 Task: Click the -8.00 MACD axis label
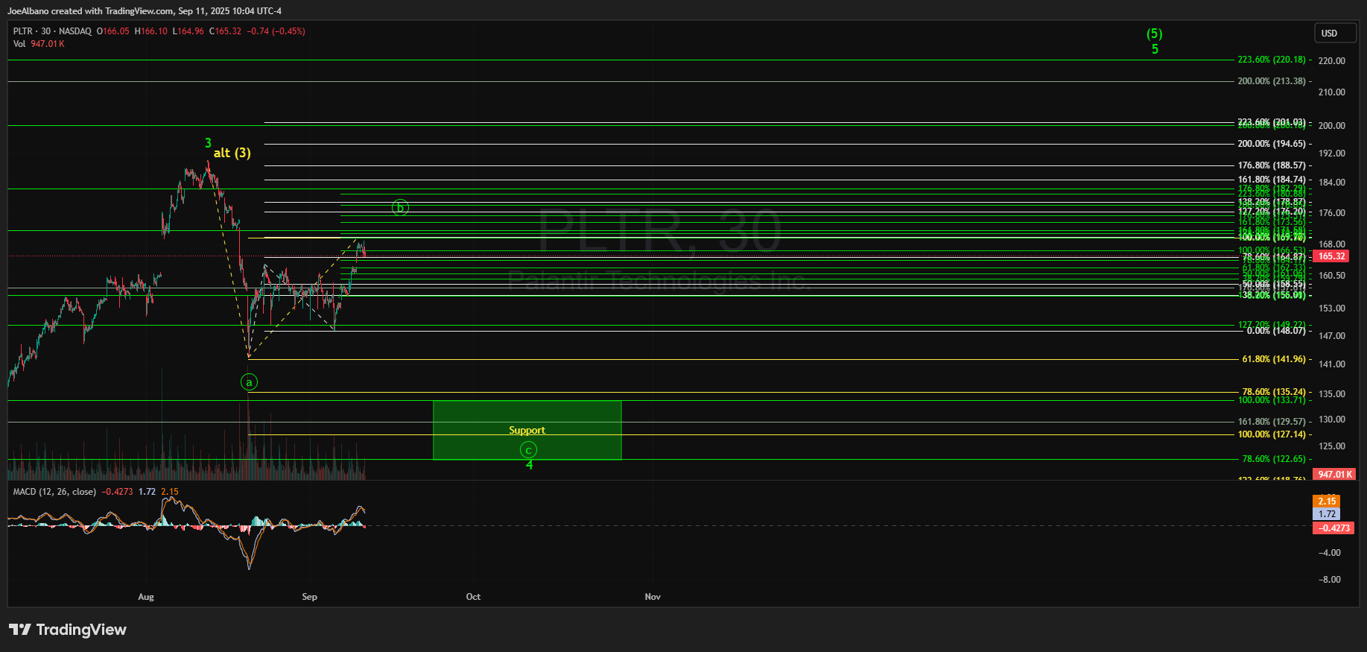coord(1330,580)
